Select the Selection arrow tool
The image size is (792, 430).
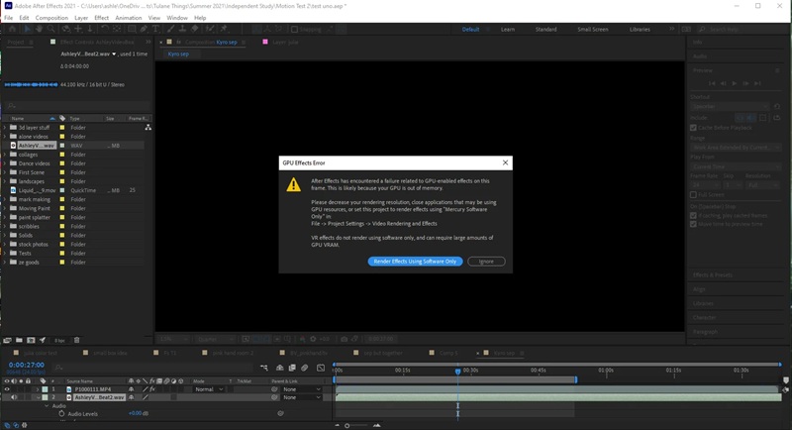click(x=27, y=29)
